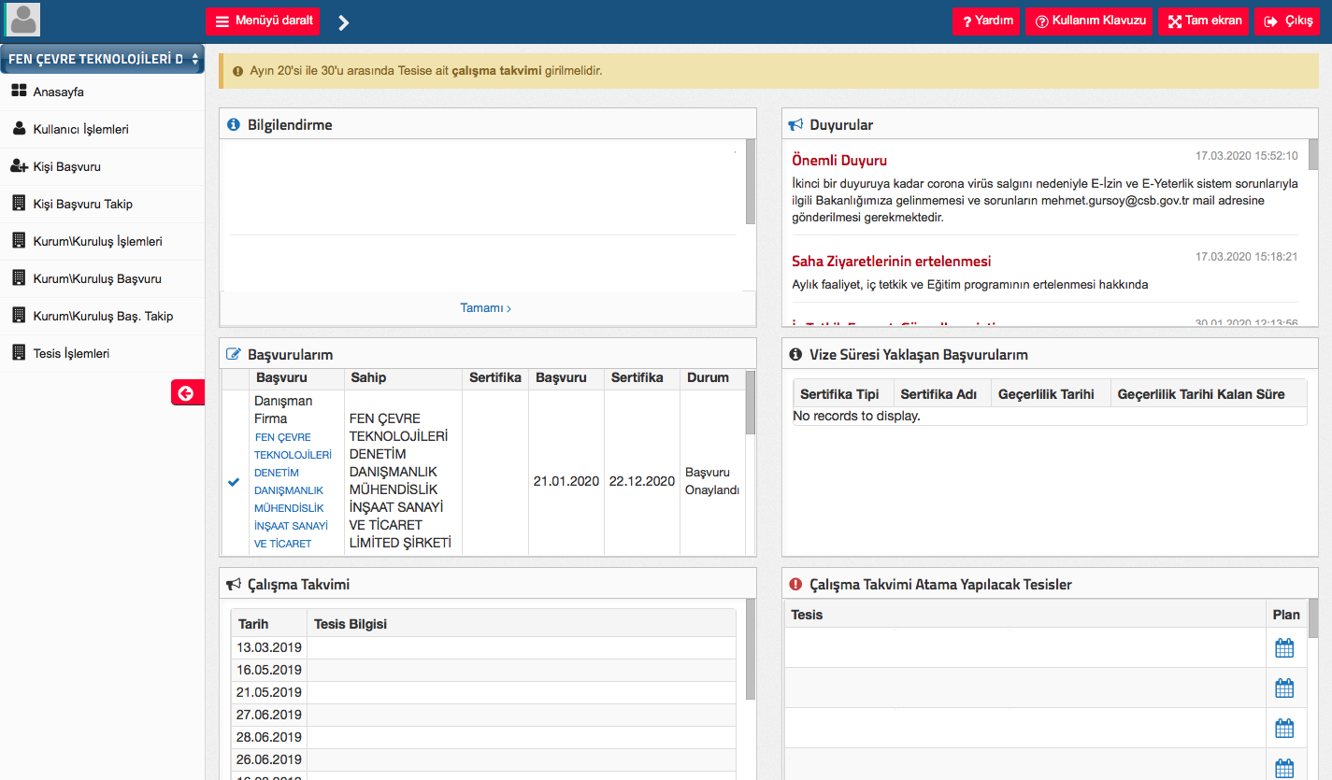Open second facility's plan calendar icon
Image resolution: width=1332 pixels, height=780 pixels.
click(x=1284, y=688)
